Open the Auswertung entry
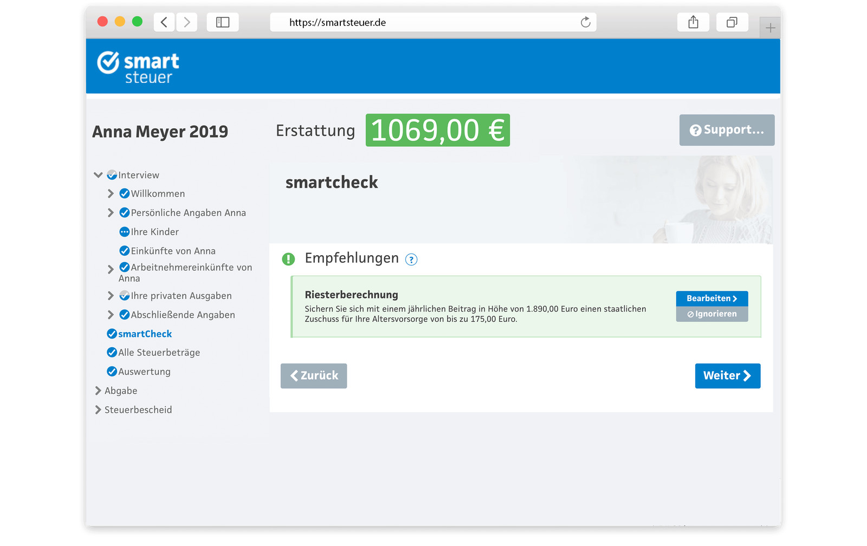Image resolution: width=867 pixels, height=546 pixels. click(145, 372)
